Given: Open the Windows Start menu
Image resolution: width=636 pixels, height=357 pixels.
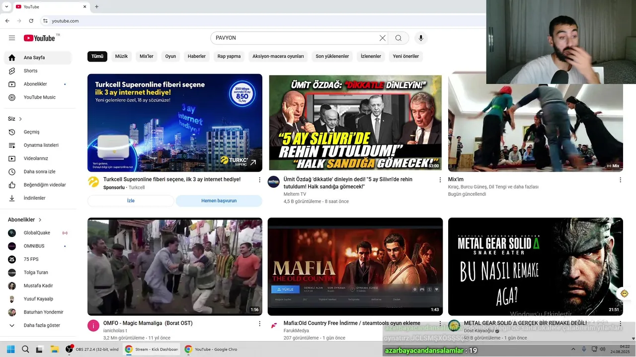Looking at the screenshot, I should click(11, 349).
